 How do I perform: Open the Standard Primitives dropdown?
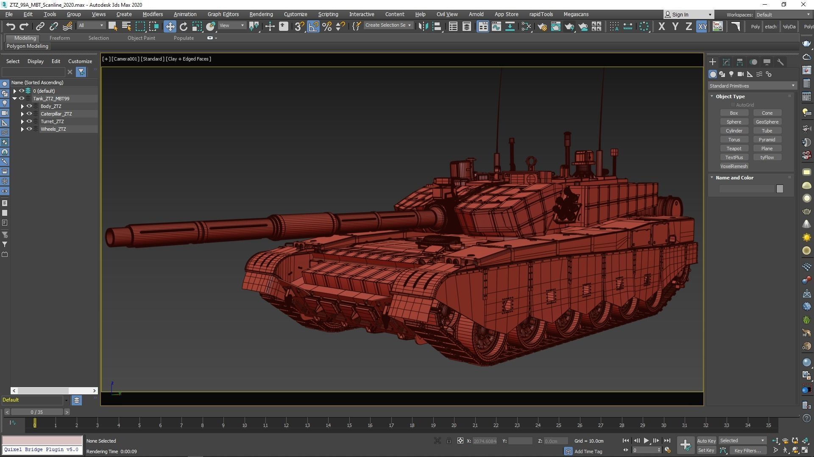point(752,86)
